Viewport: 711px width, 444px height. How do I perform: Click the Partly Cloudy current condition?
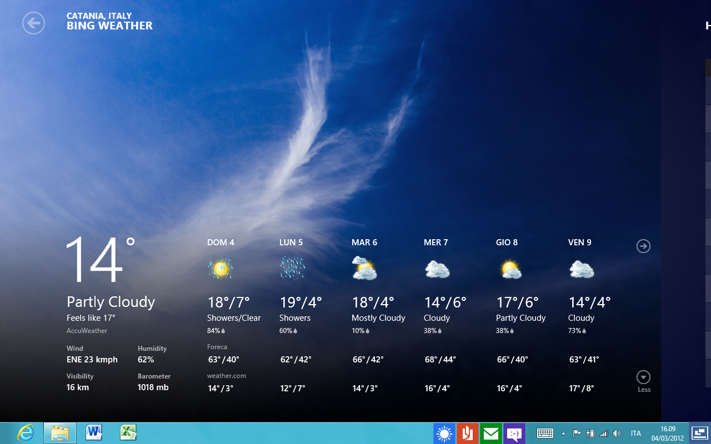tap(111, 302)
